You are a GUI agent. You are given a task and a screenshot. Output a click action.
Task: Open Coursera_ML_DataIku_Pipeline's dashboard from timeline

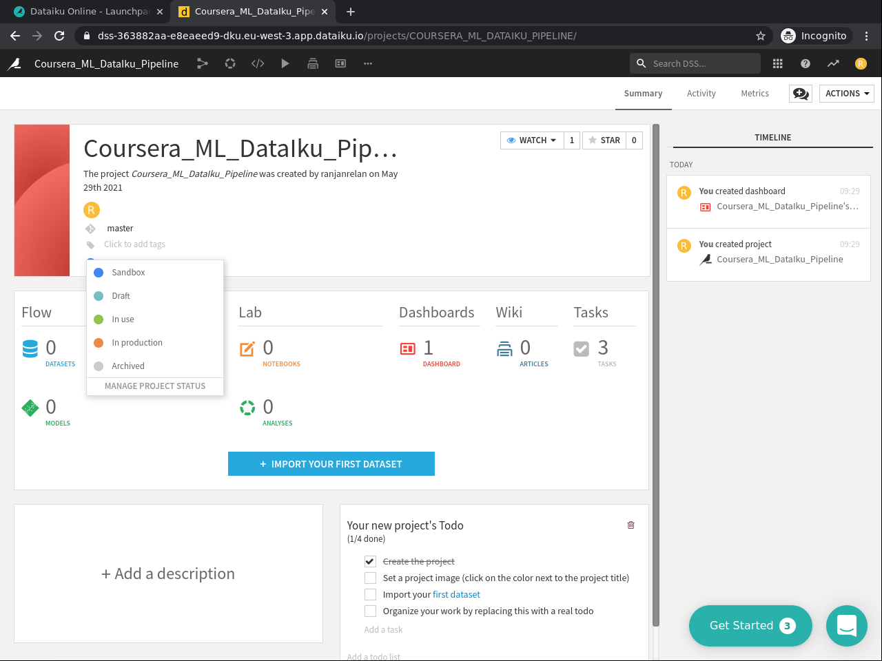[788, 207]
